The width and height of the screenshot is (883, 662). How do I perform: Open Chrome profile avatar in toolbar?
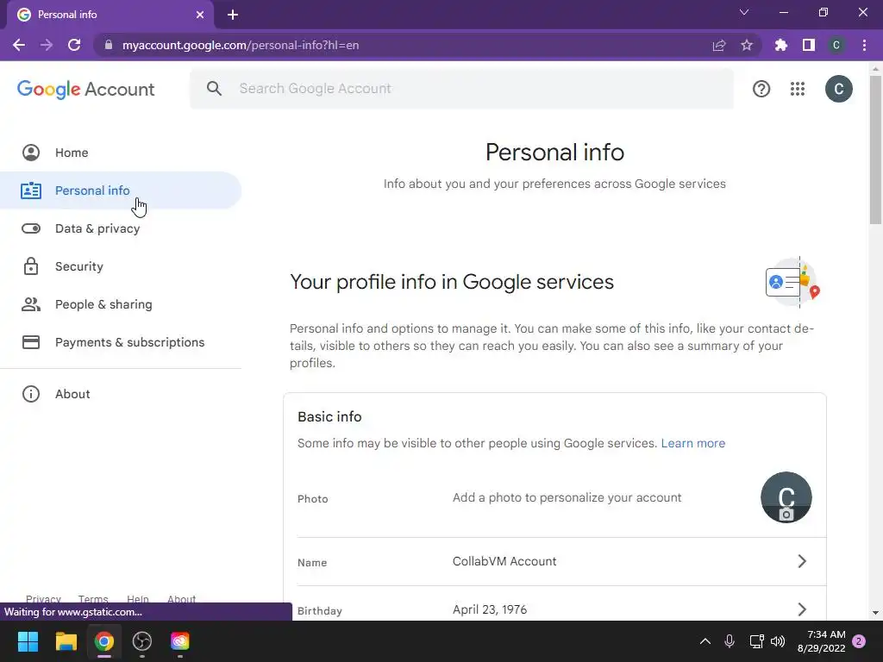836,45
